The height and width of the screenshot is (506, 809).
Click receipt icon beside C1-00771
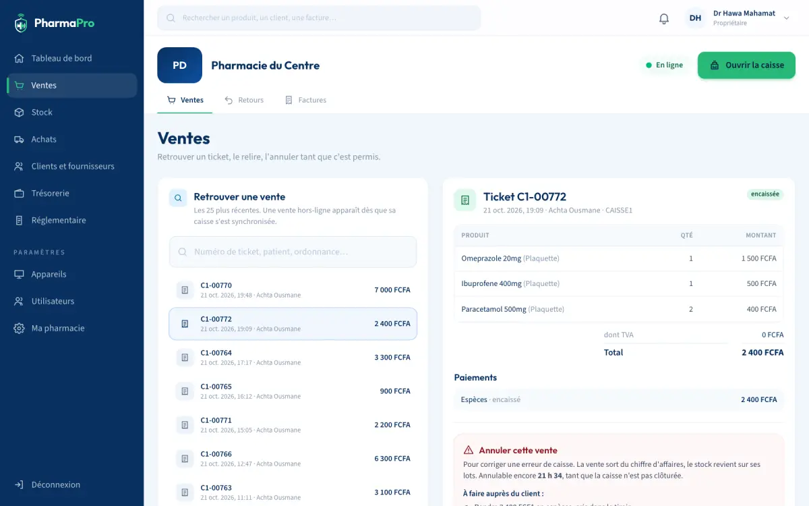click(185, 425)
